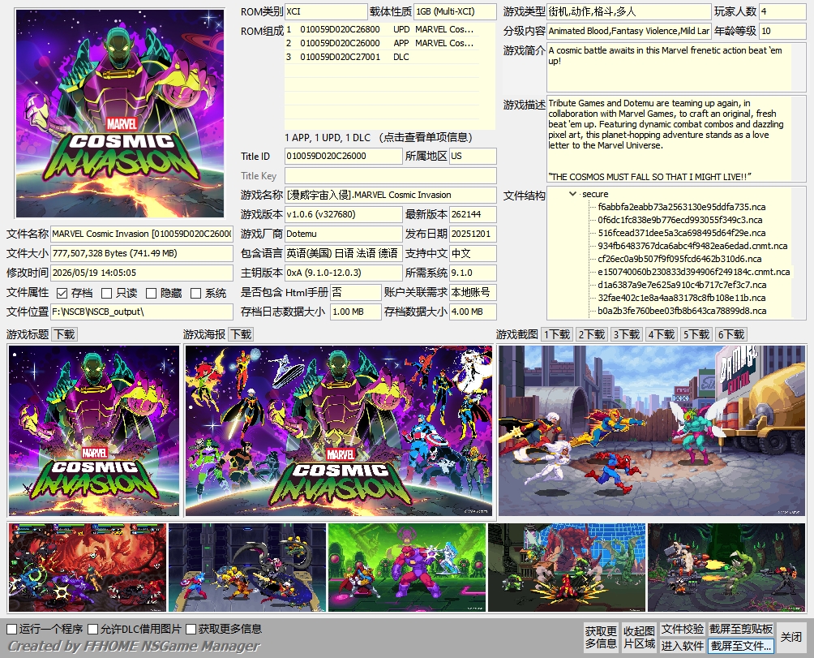Download screenshot 2 with 2下载
This screenshot has width=814, height=658.
[x=592, y=334]
